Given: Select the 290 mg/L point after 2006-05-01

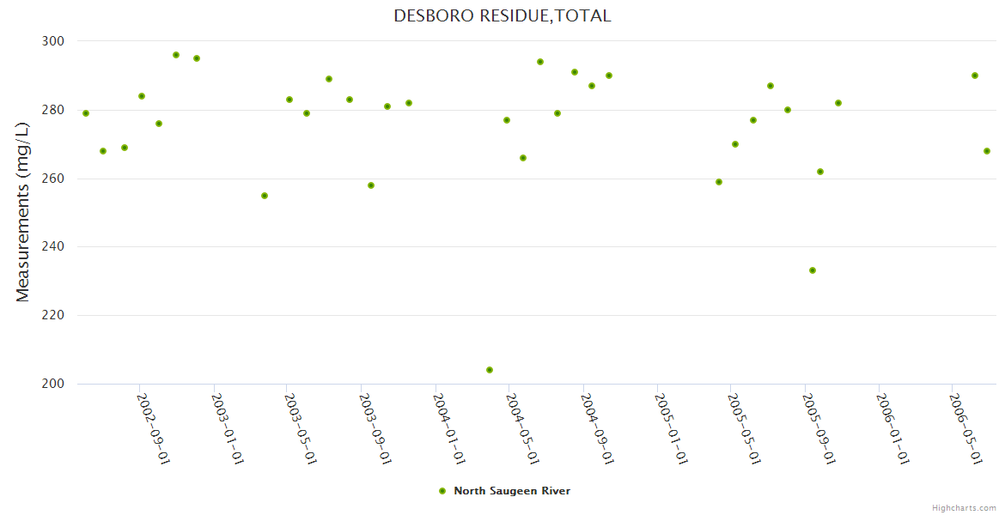Looking at the screenshot, I should [x=975, y=76].
